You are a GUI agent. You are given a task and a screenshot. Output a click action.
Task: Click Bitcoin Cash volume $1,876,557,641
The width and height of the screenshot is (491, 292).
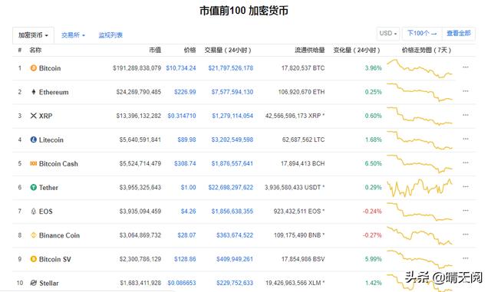pos(232,163)
